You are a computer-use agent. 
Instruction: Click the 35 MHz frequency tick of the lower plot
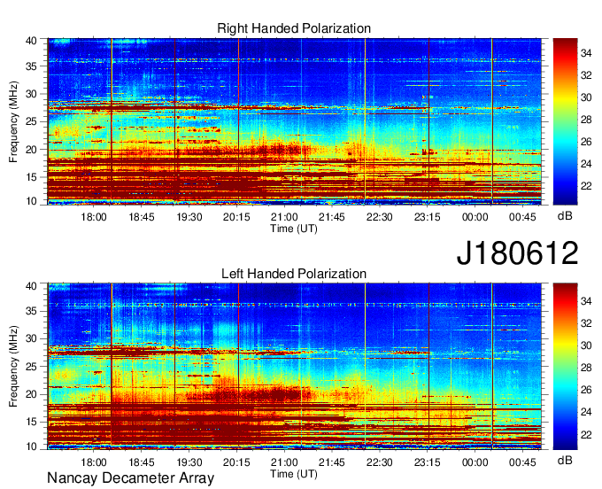tap(31, 311)
